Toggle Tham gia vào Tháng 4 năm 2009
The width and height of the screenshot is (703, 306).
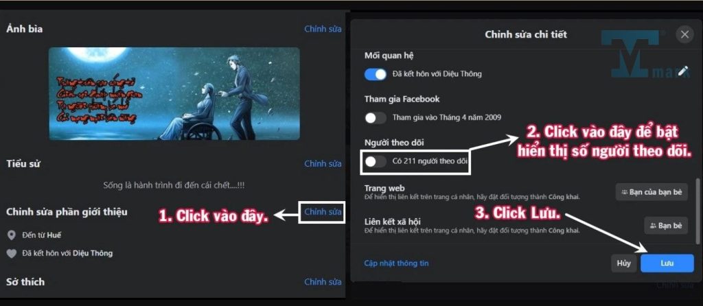[x=376, y=118]
